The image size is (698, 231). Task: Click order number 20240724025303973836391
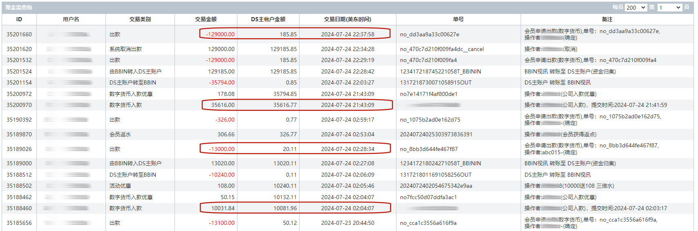[436, 134]
